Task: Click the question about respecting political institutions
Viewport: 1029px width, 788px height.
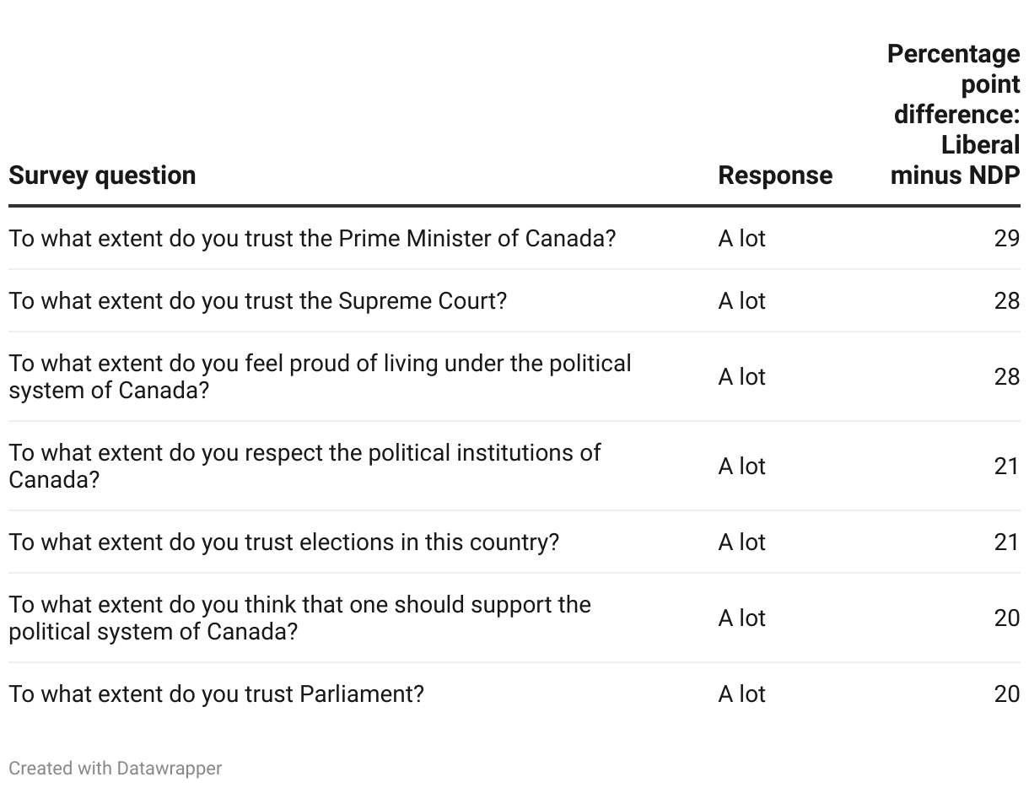Action: [305, 467]
